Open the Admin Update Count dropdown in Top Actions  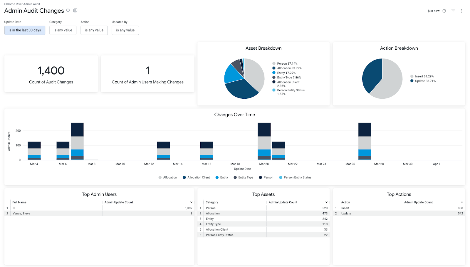(461, 202)
